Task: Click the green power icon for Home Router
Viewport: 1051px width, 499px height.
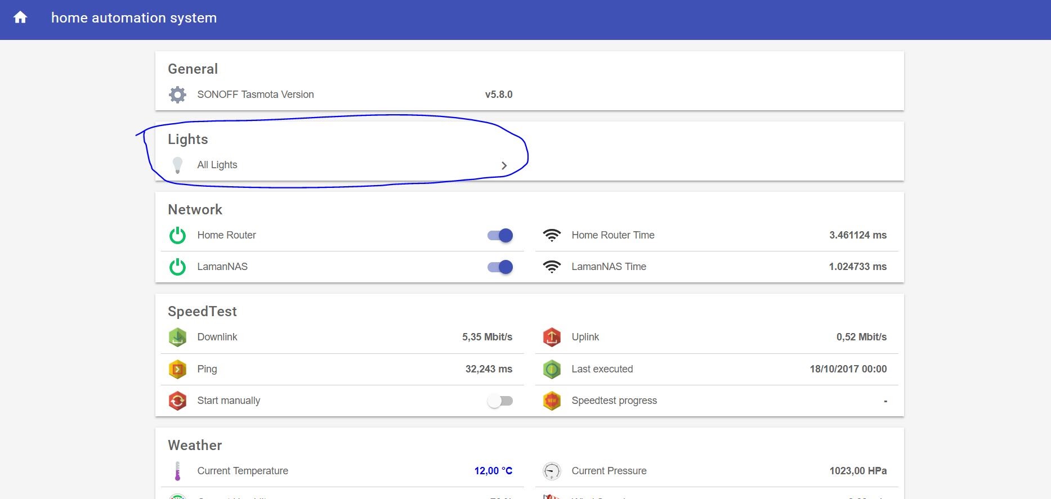Action: (177, 235)
